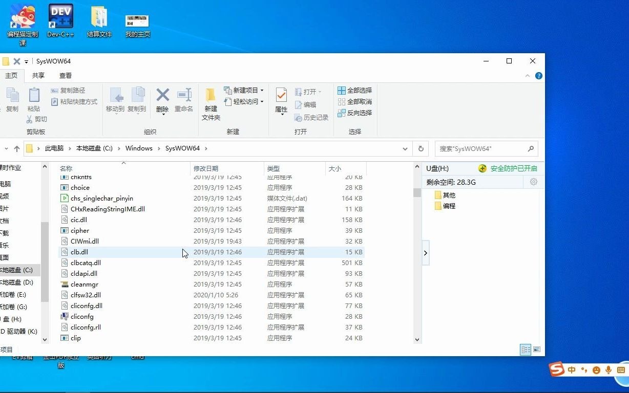The image size is (629, 393).
Task: Click Windows in the breadcrumb path
Action: 139,148
